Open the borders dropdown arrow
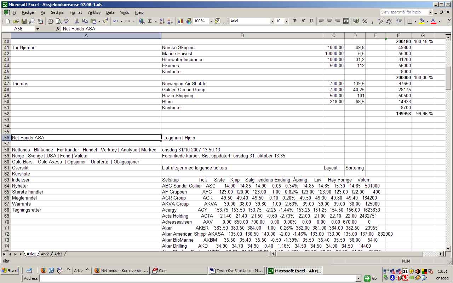This screenshot has height=283, width=453. point(415,21)
